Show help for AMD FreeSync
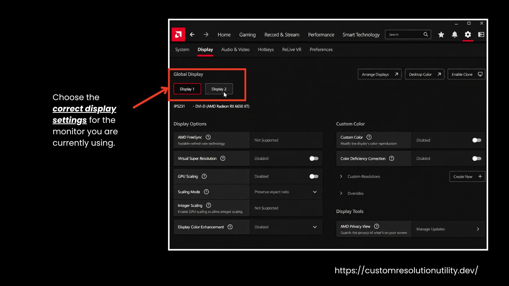Viewport: 509px width, 286px height. coord(208,137)
